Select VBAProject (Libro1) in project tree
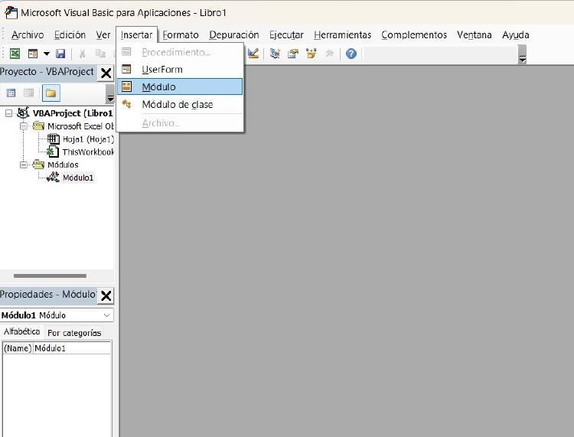 coord(73,113)
